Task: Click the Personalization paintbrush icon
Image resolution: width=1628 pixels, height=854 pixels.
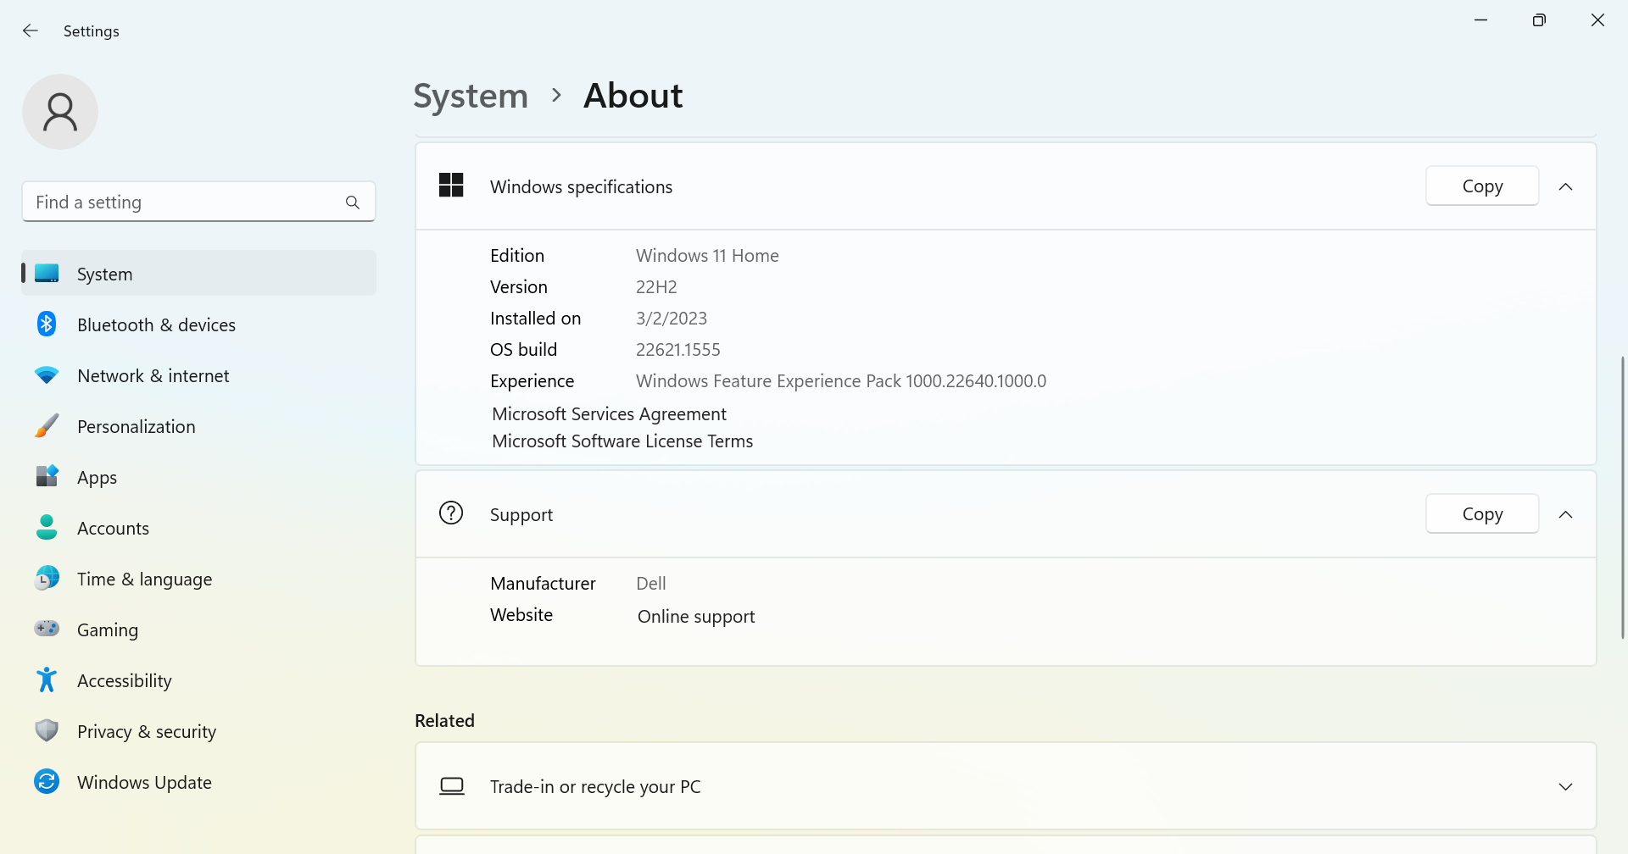Action: point(47,426)
